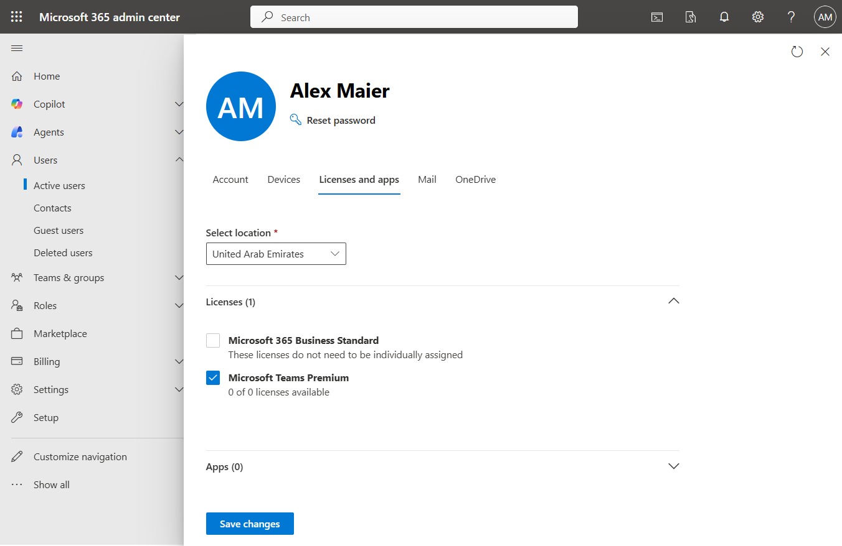842x546 pixels.
Task: Refresh the user details panel
Action: pyautogui.click(x=797, y=52)
